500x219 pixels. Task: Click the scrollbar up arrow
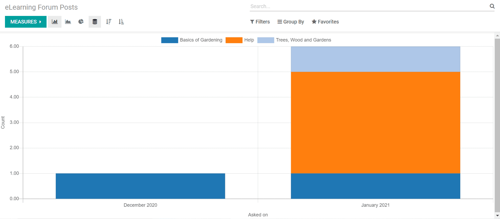[x=497, y=35]
